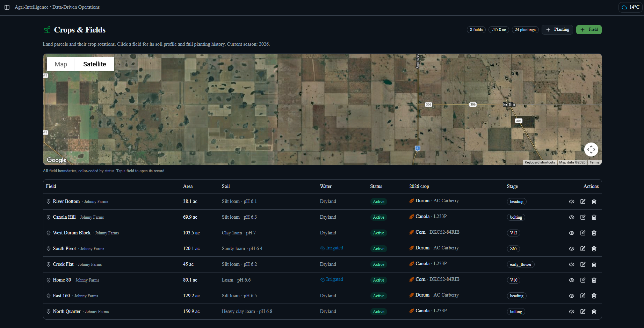View Creek Flat field details (eye icon)
Image resolution: width=644 pixels, height=328 pixels.
[572, 264]
